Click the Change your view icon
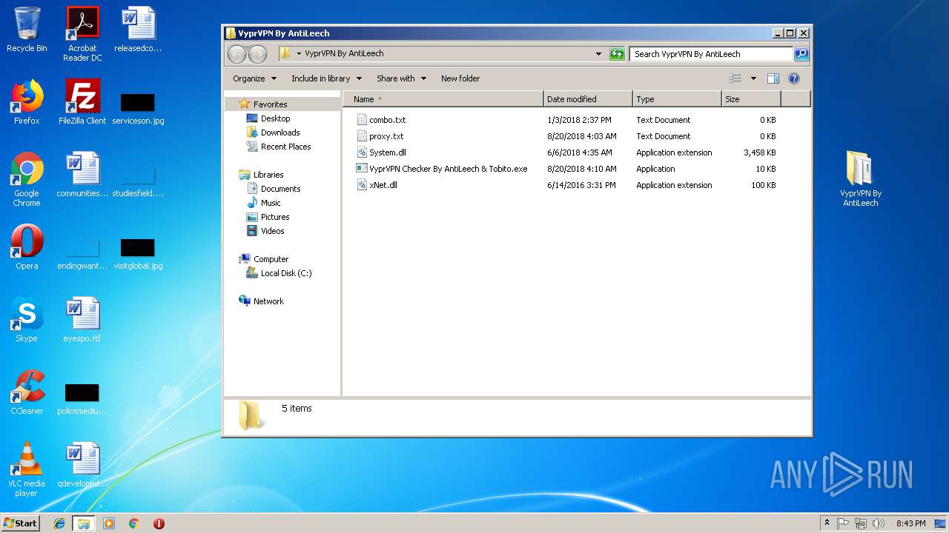The image size is (949, 533). pos(735,78)
